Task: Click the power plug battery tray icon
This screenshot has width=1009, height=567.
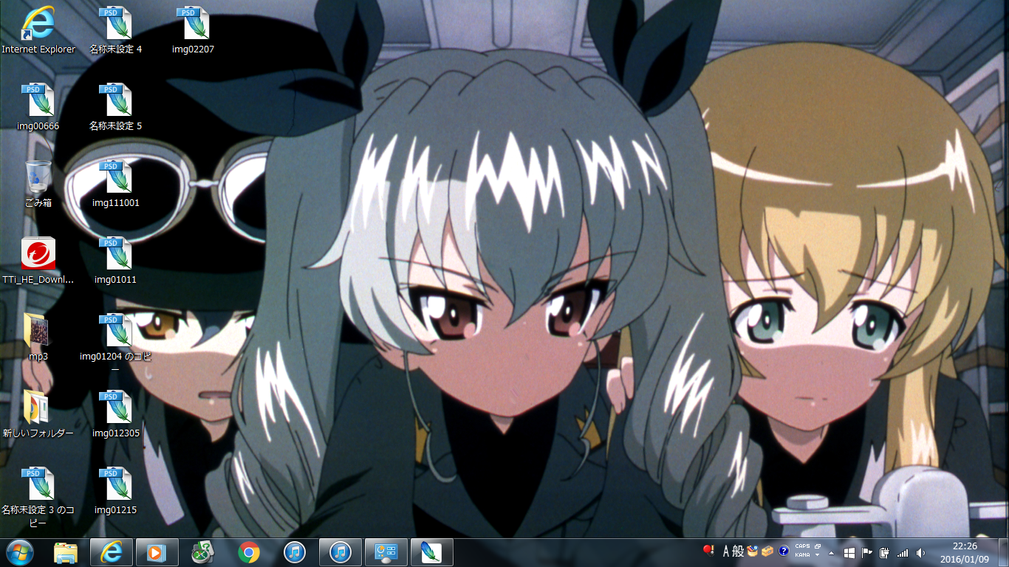Action: click(884, 552)
